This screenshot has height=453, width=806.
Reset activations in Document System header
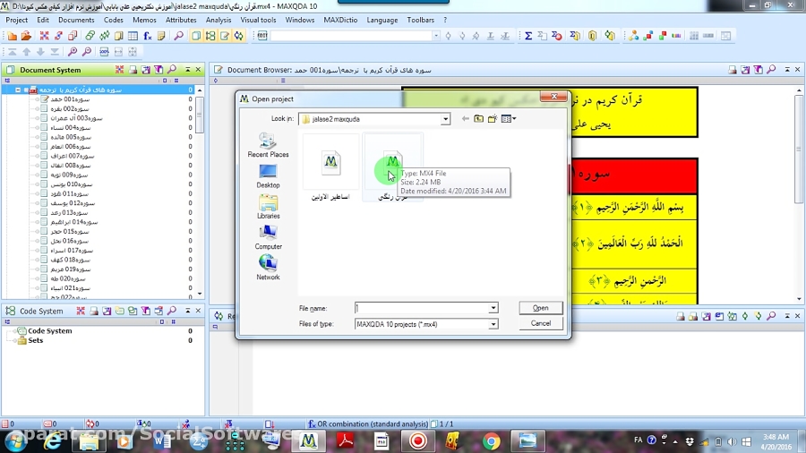pyautogui.click(x=119, y=69)
